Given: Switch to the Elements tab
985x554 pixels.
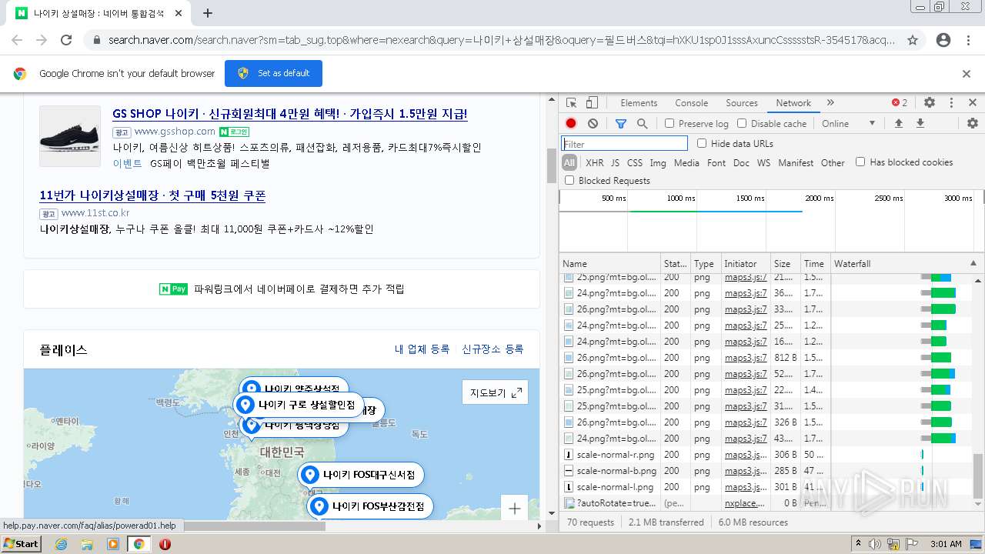Looking at the screenshot, I should coord(639,103).
